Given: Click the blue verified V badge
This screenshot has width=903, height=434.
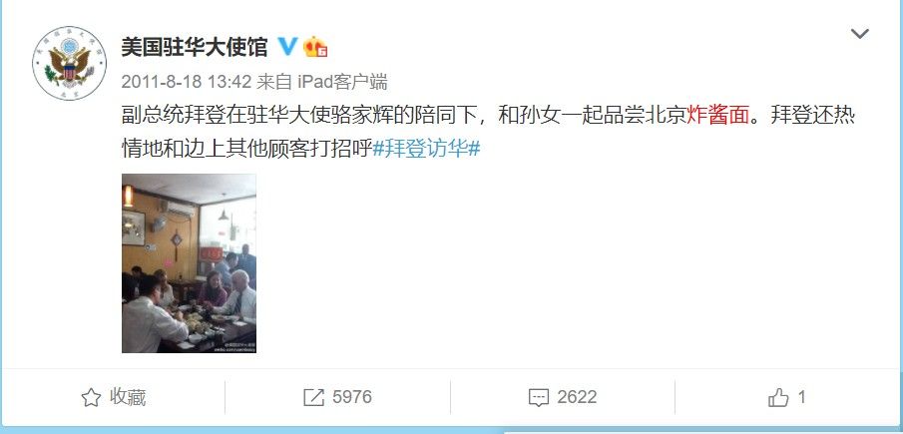Looking at the screenshot, I should (x=287, y=47).
